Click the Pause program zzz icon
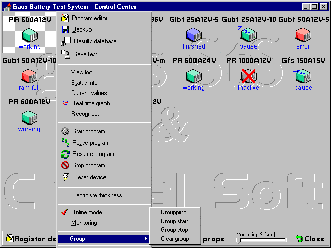Screen dimensions: 331x248 coord(65,143)
